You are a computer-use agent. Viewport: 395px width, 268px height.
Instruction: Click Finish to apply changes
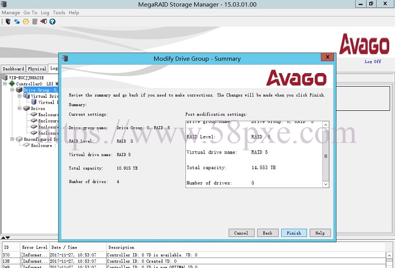pyautogui.click(x=294, y=233)
